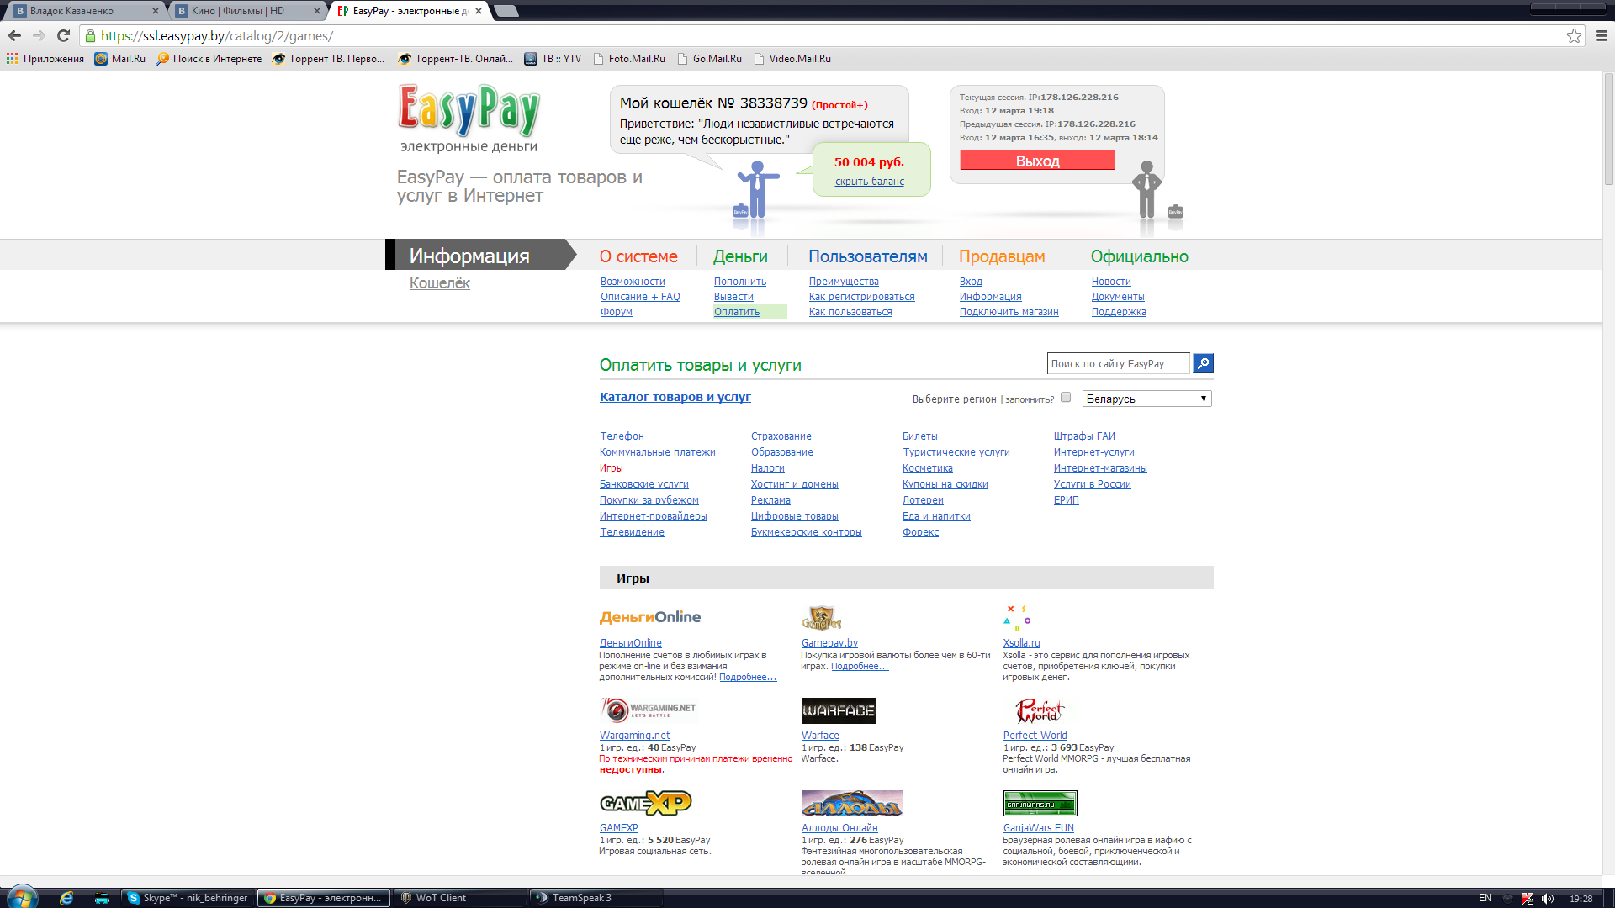
Task: Switch to TeamSpeak 3 in taskbar
Action: [596, 898]
